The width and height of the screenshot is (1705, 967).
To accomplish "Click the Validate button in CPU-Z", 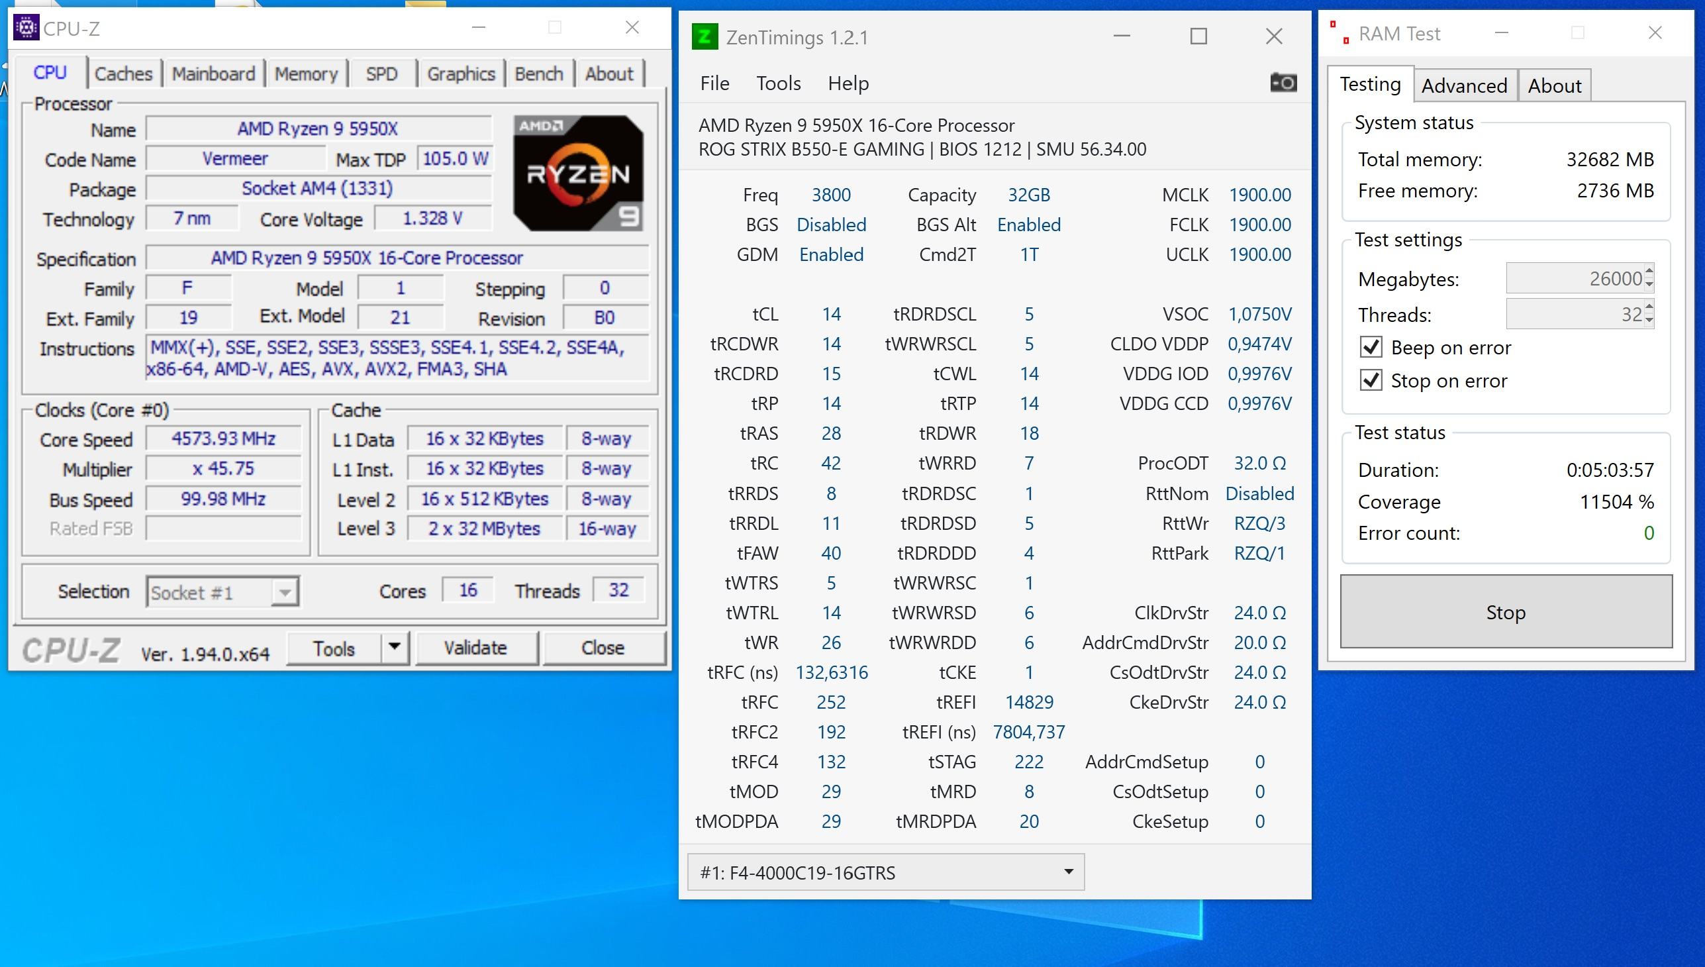I will click(x=475, y=648).
